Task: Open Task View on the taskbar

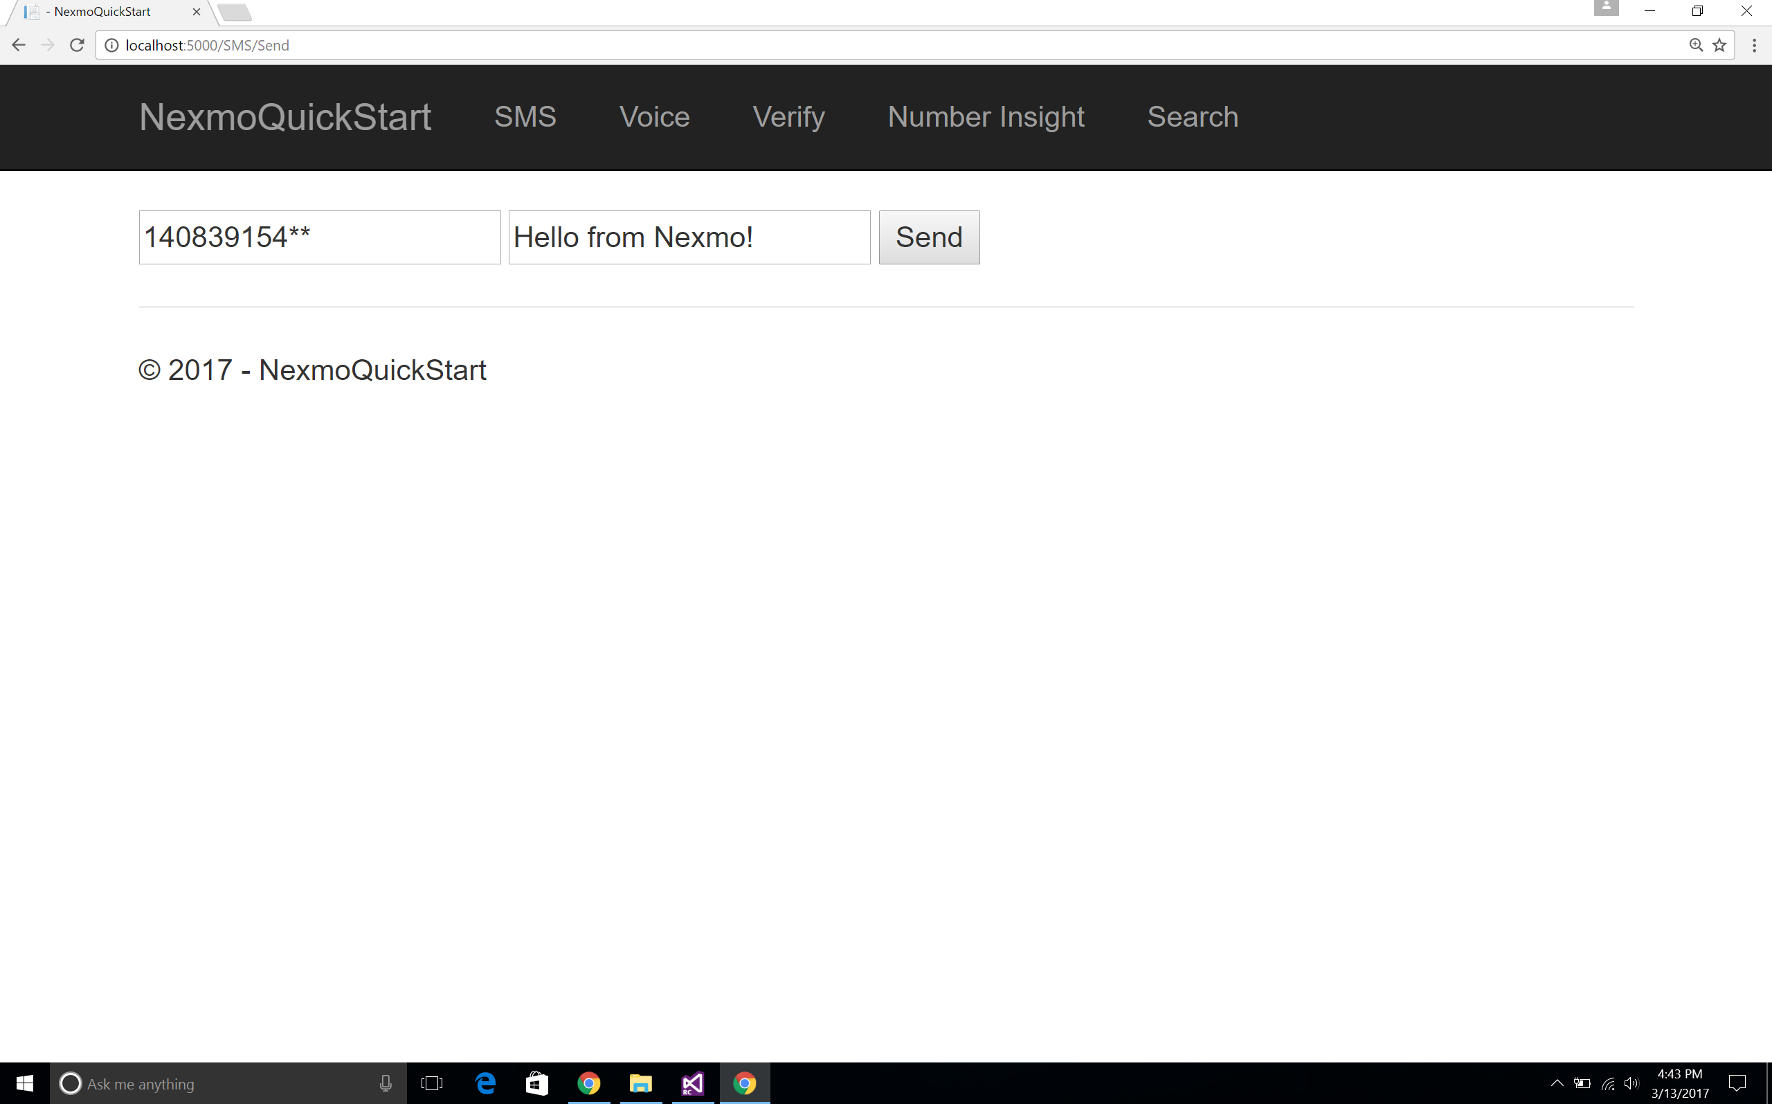Action: point(432,1083)
